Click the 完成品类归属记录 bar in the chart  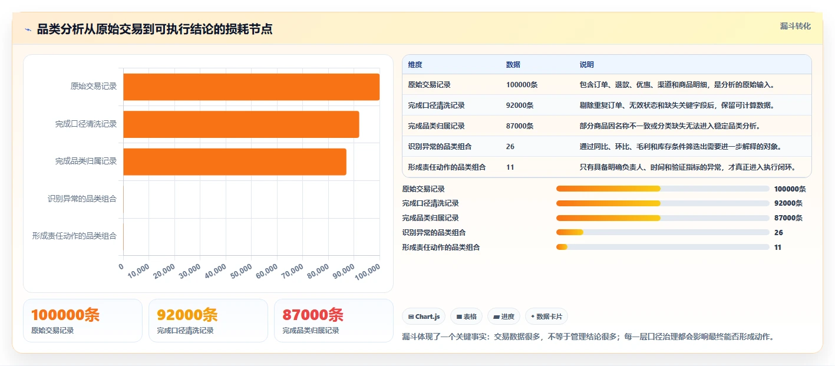point(235,161)
